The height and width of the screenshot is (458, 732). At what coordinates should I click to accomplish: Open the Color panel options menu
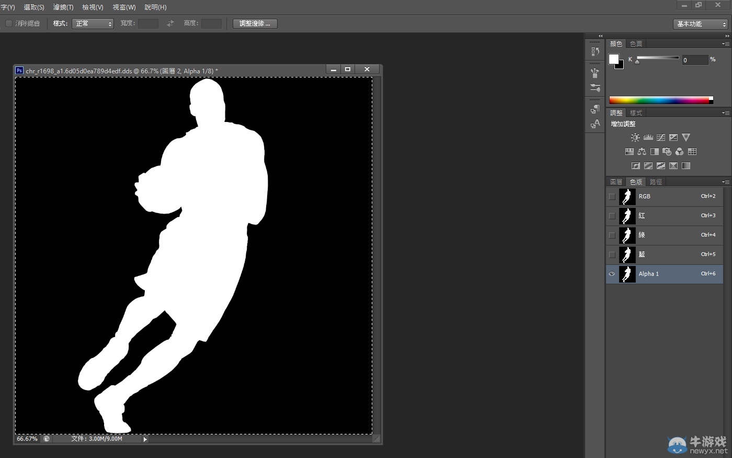click(x=726, y=44)
